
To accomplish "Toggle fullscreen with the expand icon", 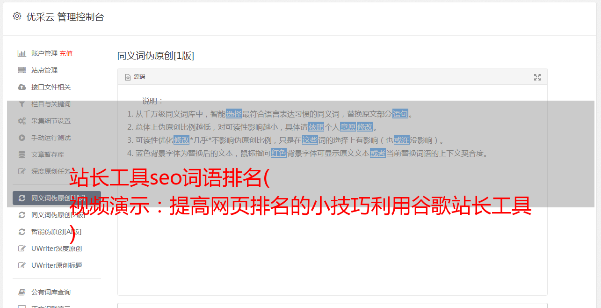I will coord(537,77).
